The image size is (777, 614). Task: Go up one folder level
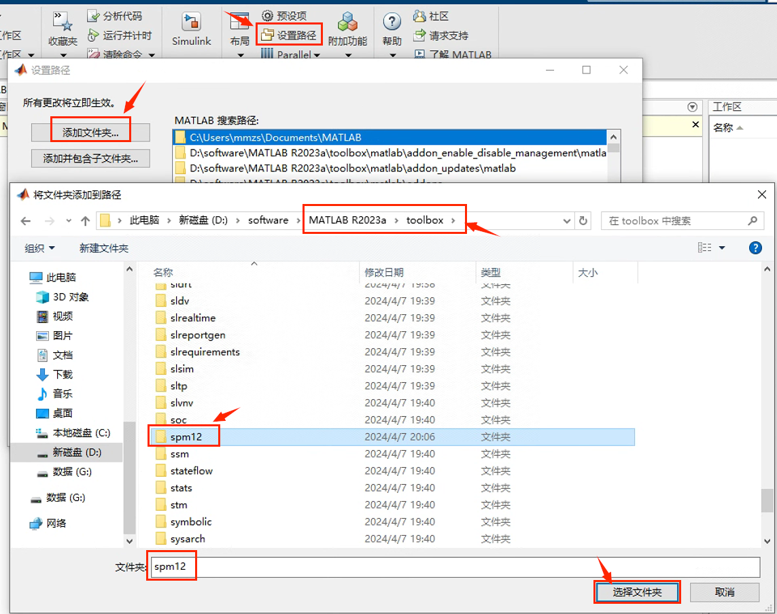tap(86, 221)
